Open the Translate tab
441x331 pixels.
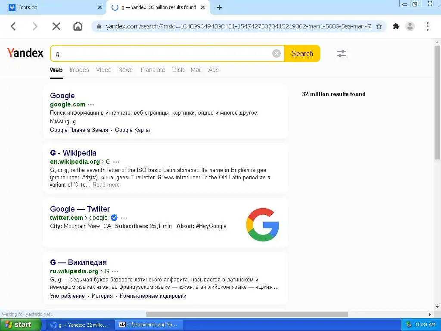[152, 70]
